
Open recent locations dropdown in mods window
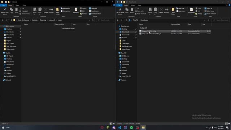click(9, 20)
